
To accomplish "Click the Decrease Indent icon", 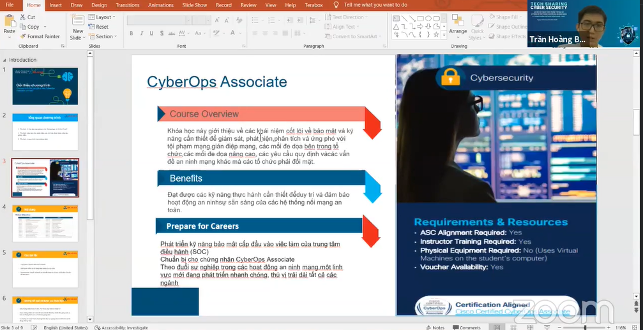I will 289,20.
